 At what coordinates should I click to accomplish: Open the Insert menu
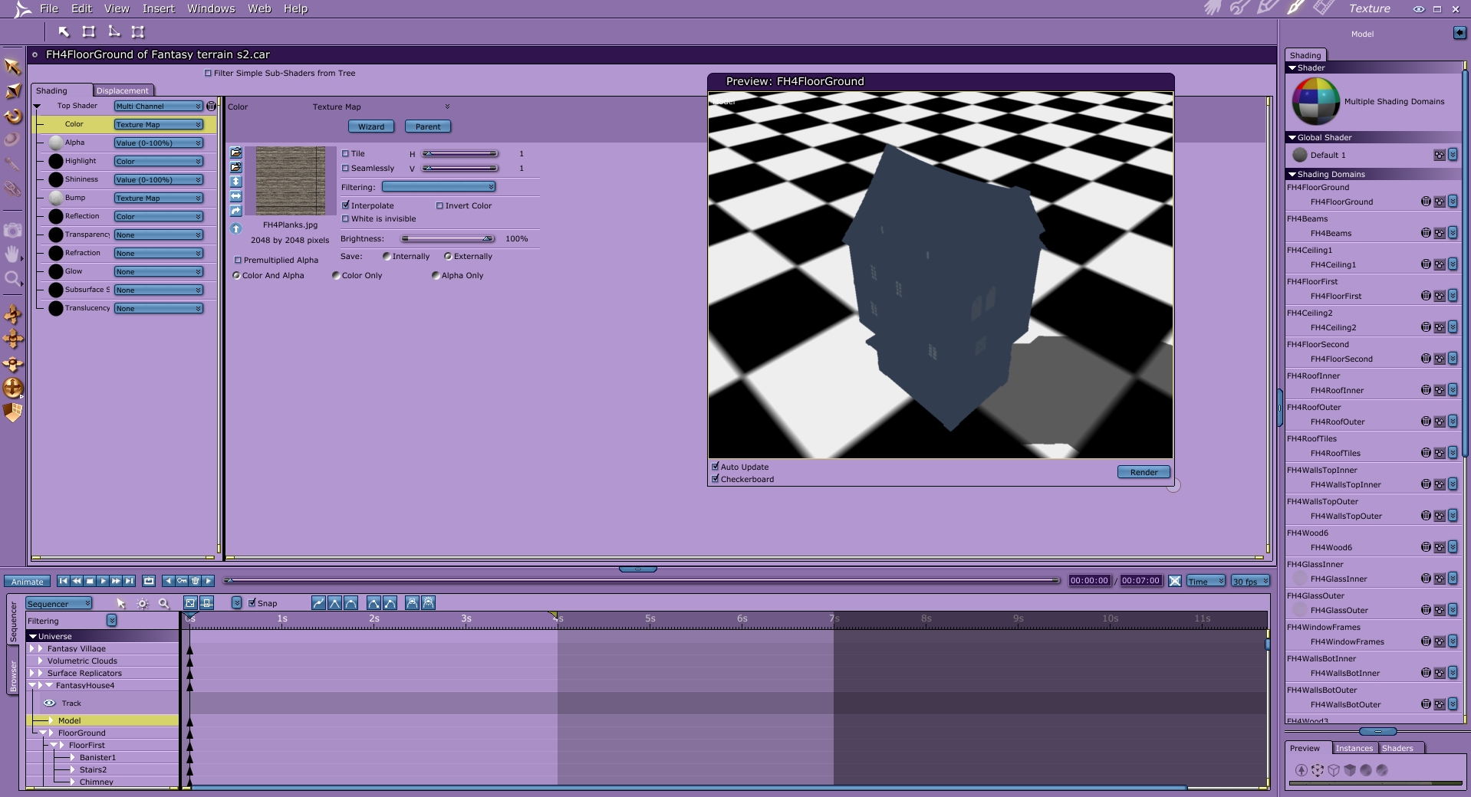coord(158,8)
